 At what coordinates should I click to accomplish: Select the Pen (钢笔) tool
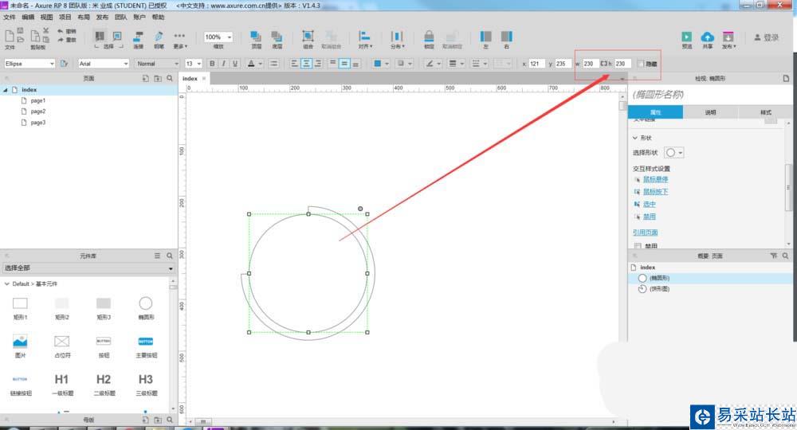[159, 37]
